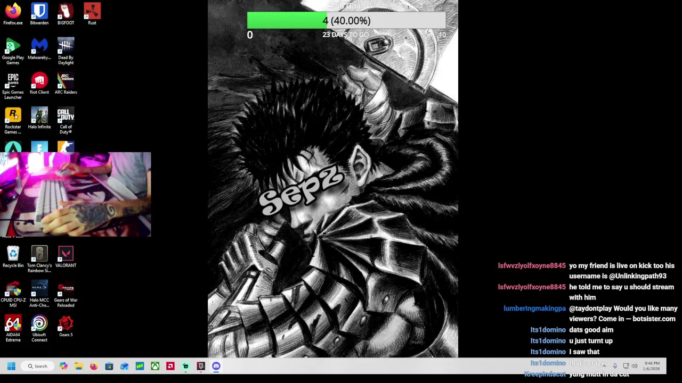Select the VALORANT desktop icon

coord(66,256)
